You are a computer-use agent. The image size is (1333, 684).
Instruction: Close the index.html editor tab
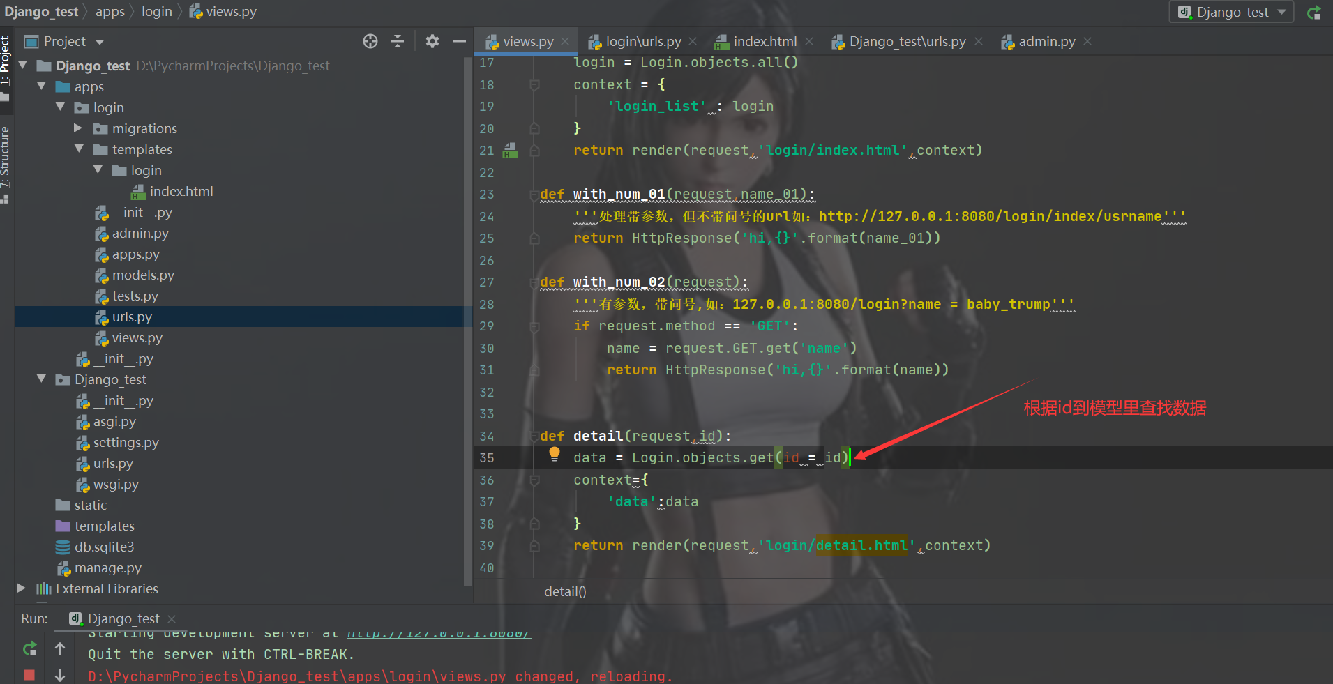click(809, 41)
